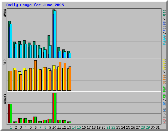The width and height of the screenshot is (168, 131).
Task: Click the 4584 hits axis value
Action: 5,13
